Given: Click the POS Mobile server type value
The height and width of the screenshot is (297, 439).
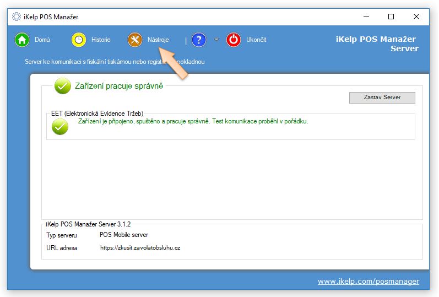Looking at the screenshot, I should tap(123, 235).
